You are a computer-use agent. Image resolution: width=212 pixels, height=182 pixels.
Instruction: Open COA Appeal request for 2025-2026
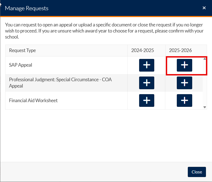click(x=184, y=83)
